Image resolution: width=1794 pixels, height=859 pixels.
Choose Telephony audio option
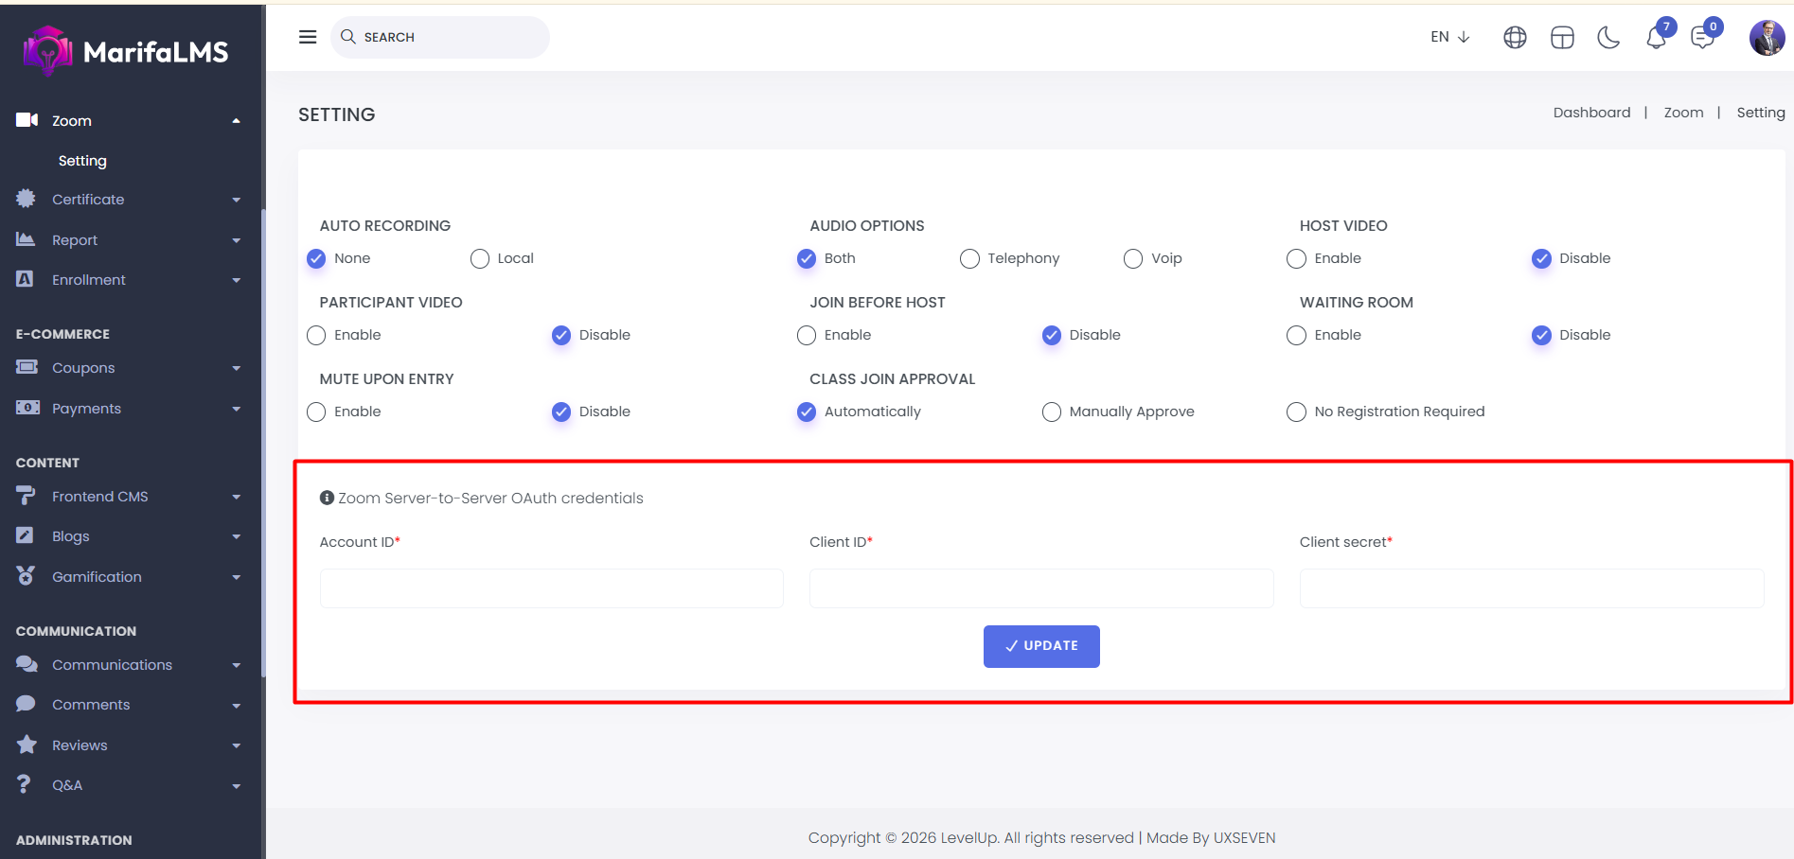click(x=969, y=259)
